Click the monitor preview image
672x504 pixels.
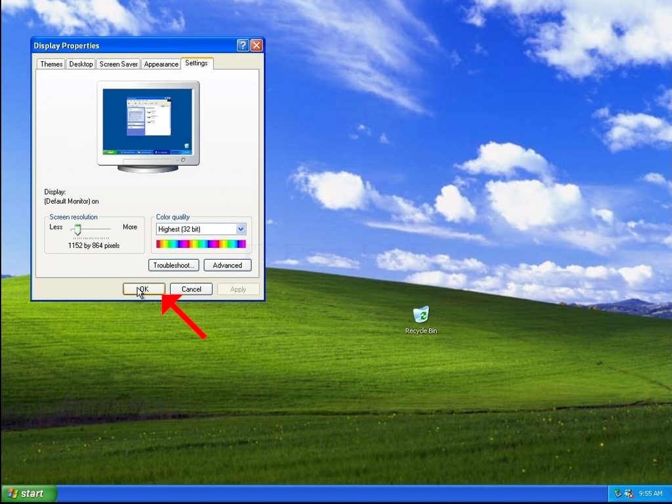148,127
